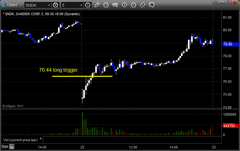Click the bar replay play button
Screen dimensions: 240x151
pos(124,5)
